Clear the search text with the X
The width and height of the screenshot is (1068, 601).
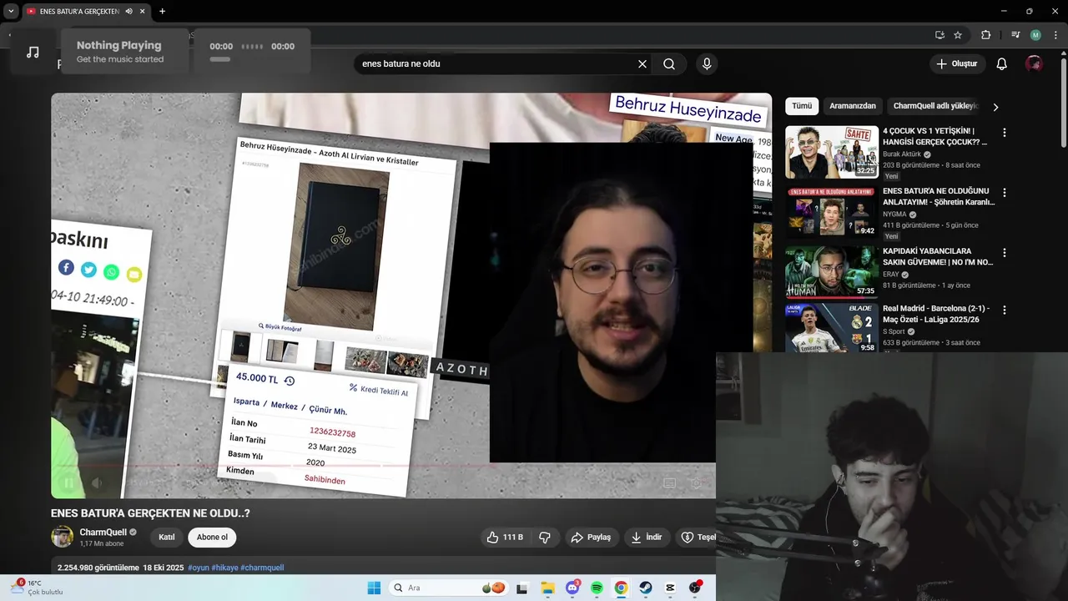coord(642,64)
